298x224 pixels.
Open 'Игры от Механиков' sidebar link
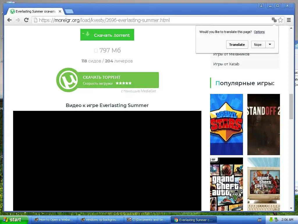point(231,54)
